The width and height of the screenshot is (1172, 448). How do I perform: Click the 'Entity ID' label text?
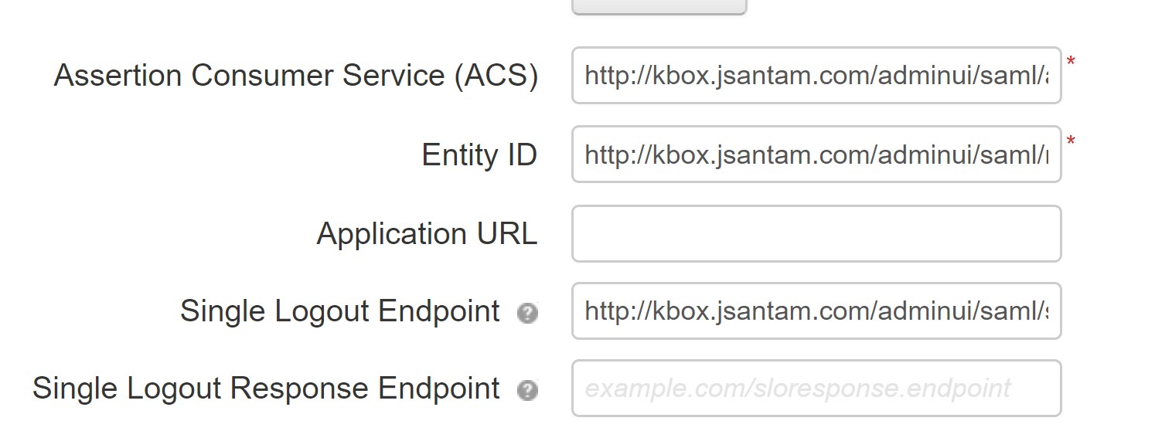click(x=479, y=154)
